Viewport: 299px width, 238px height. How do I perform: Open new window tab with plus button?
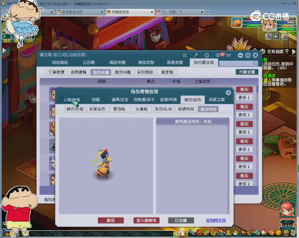click(208, 12)
